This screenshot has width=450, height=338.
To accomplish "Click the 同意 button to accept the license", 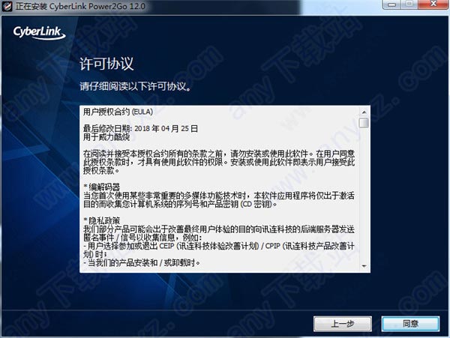I will tap(410, 324).
